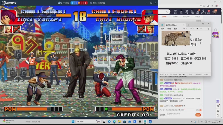This screenshot has width=223, height=125.
Task: Click the megaphone icon in chat toolbar
Action: pyautogui.click(x=164, y=110)
